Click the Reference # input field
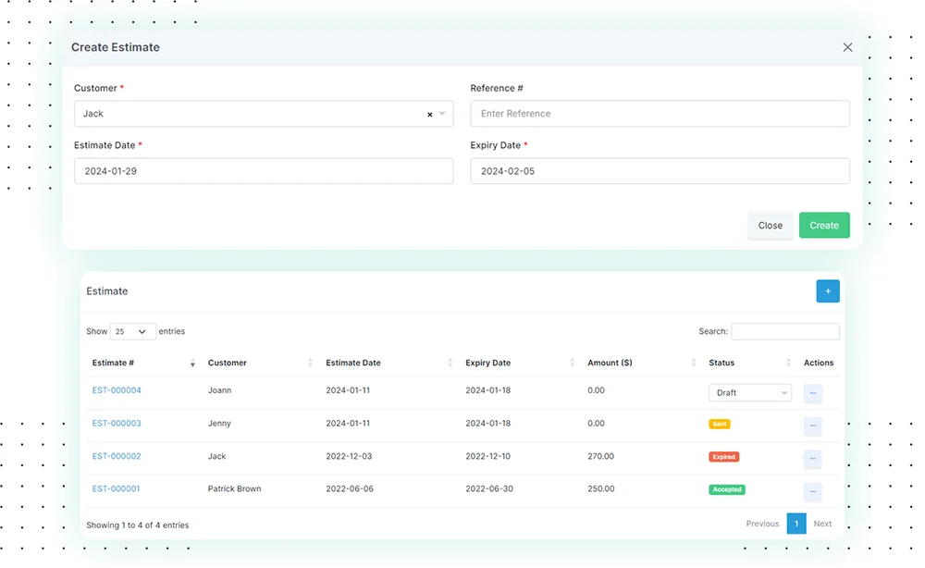 pyautogui.click(x=660, y=113)
